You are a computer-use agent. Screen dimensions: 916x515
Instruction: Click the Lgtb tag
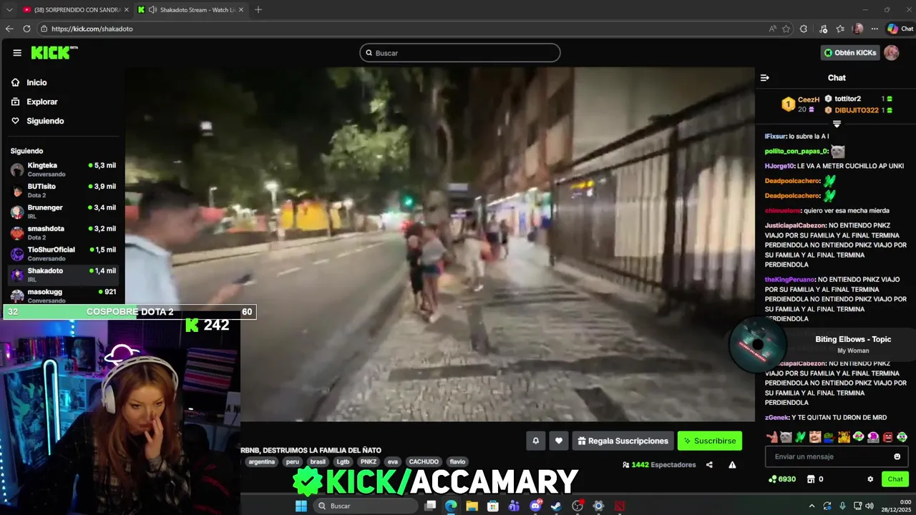click(x=343, y=462)
